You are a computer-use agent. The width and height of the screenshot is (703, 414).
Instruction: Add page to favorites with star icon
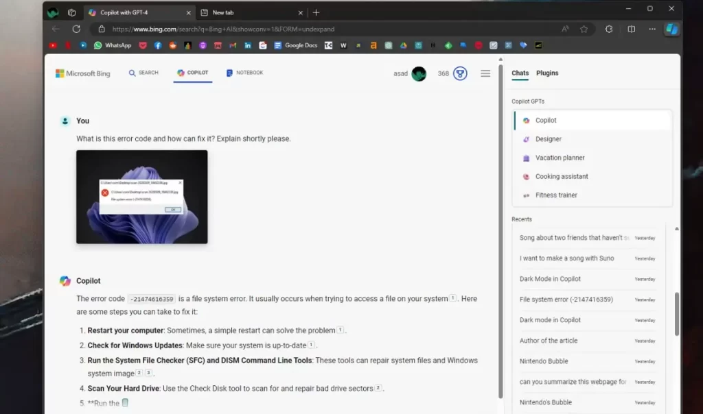pos(584,29)
